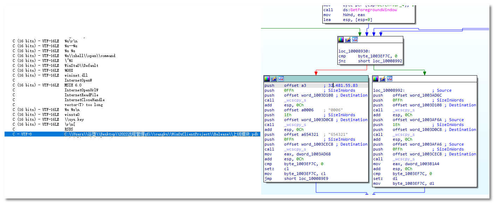Click the color icon on the loc_10008992 block
This screenshot has width=494, height=203.
pos(376,78)
